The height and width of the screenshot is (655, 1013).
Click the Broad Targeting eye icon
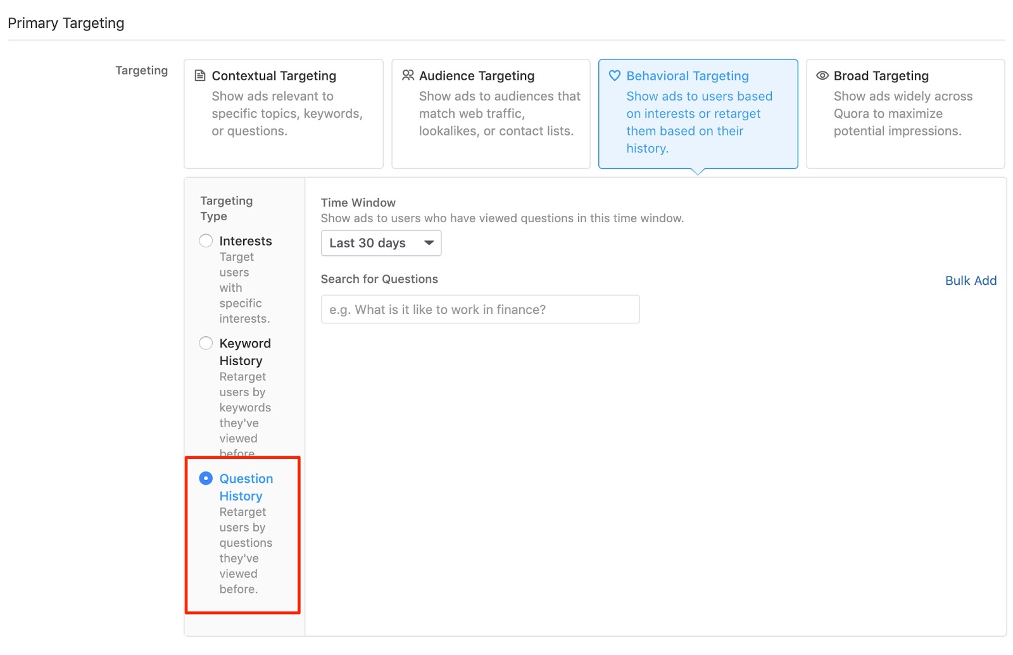(822, 75)
